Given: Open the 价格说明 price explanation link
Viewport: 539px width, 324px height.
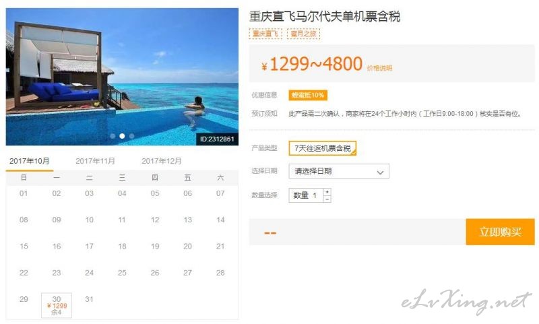Looking at the screenshot, I should click(379, 68).
